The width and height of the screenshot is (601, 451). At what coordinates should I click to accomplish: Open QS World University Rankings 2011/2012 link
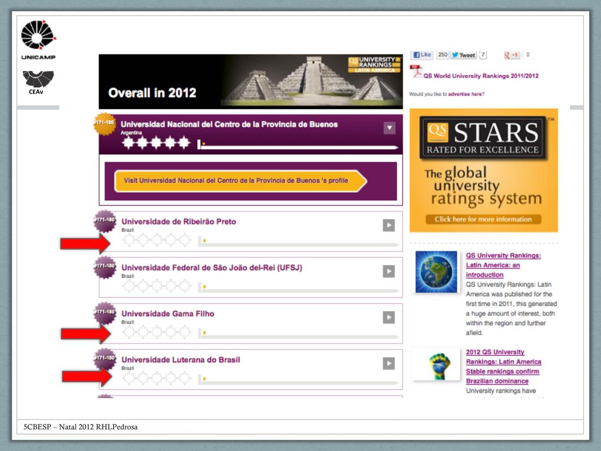(x=481, y=76)
